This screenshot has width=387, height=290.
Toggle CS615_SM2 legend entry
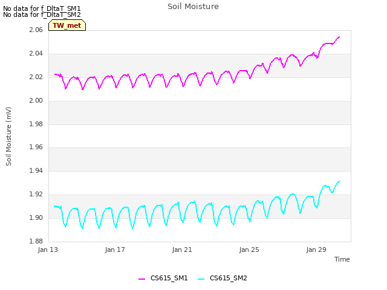coord(223,278)
